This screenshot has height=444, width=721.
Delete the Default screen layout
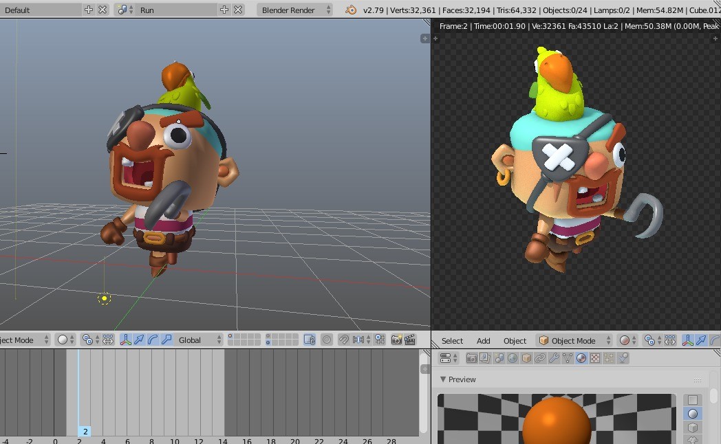click(x=103, y=10)
